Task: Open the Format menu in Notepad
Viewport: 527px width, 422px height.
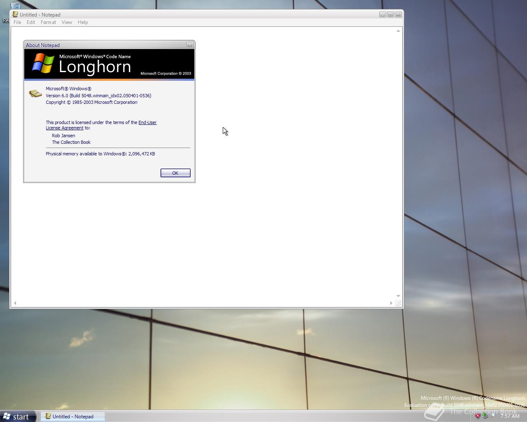Action: pyautogui.click(x=48, y=22)
